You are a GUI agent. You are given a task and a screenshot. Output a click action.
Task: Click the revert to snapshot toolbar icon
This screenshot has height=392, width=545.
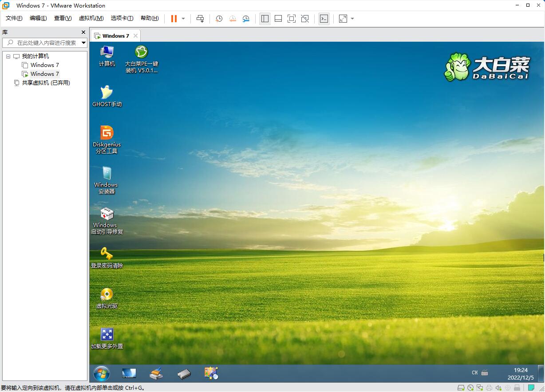233,19
